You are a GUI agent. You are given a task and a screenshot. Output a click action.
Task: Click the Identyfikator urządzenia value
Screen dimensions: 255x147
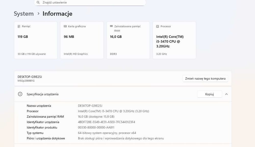106,122
